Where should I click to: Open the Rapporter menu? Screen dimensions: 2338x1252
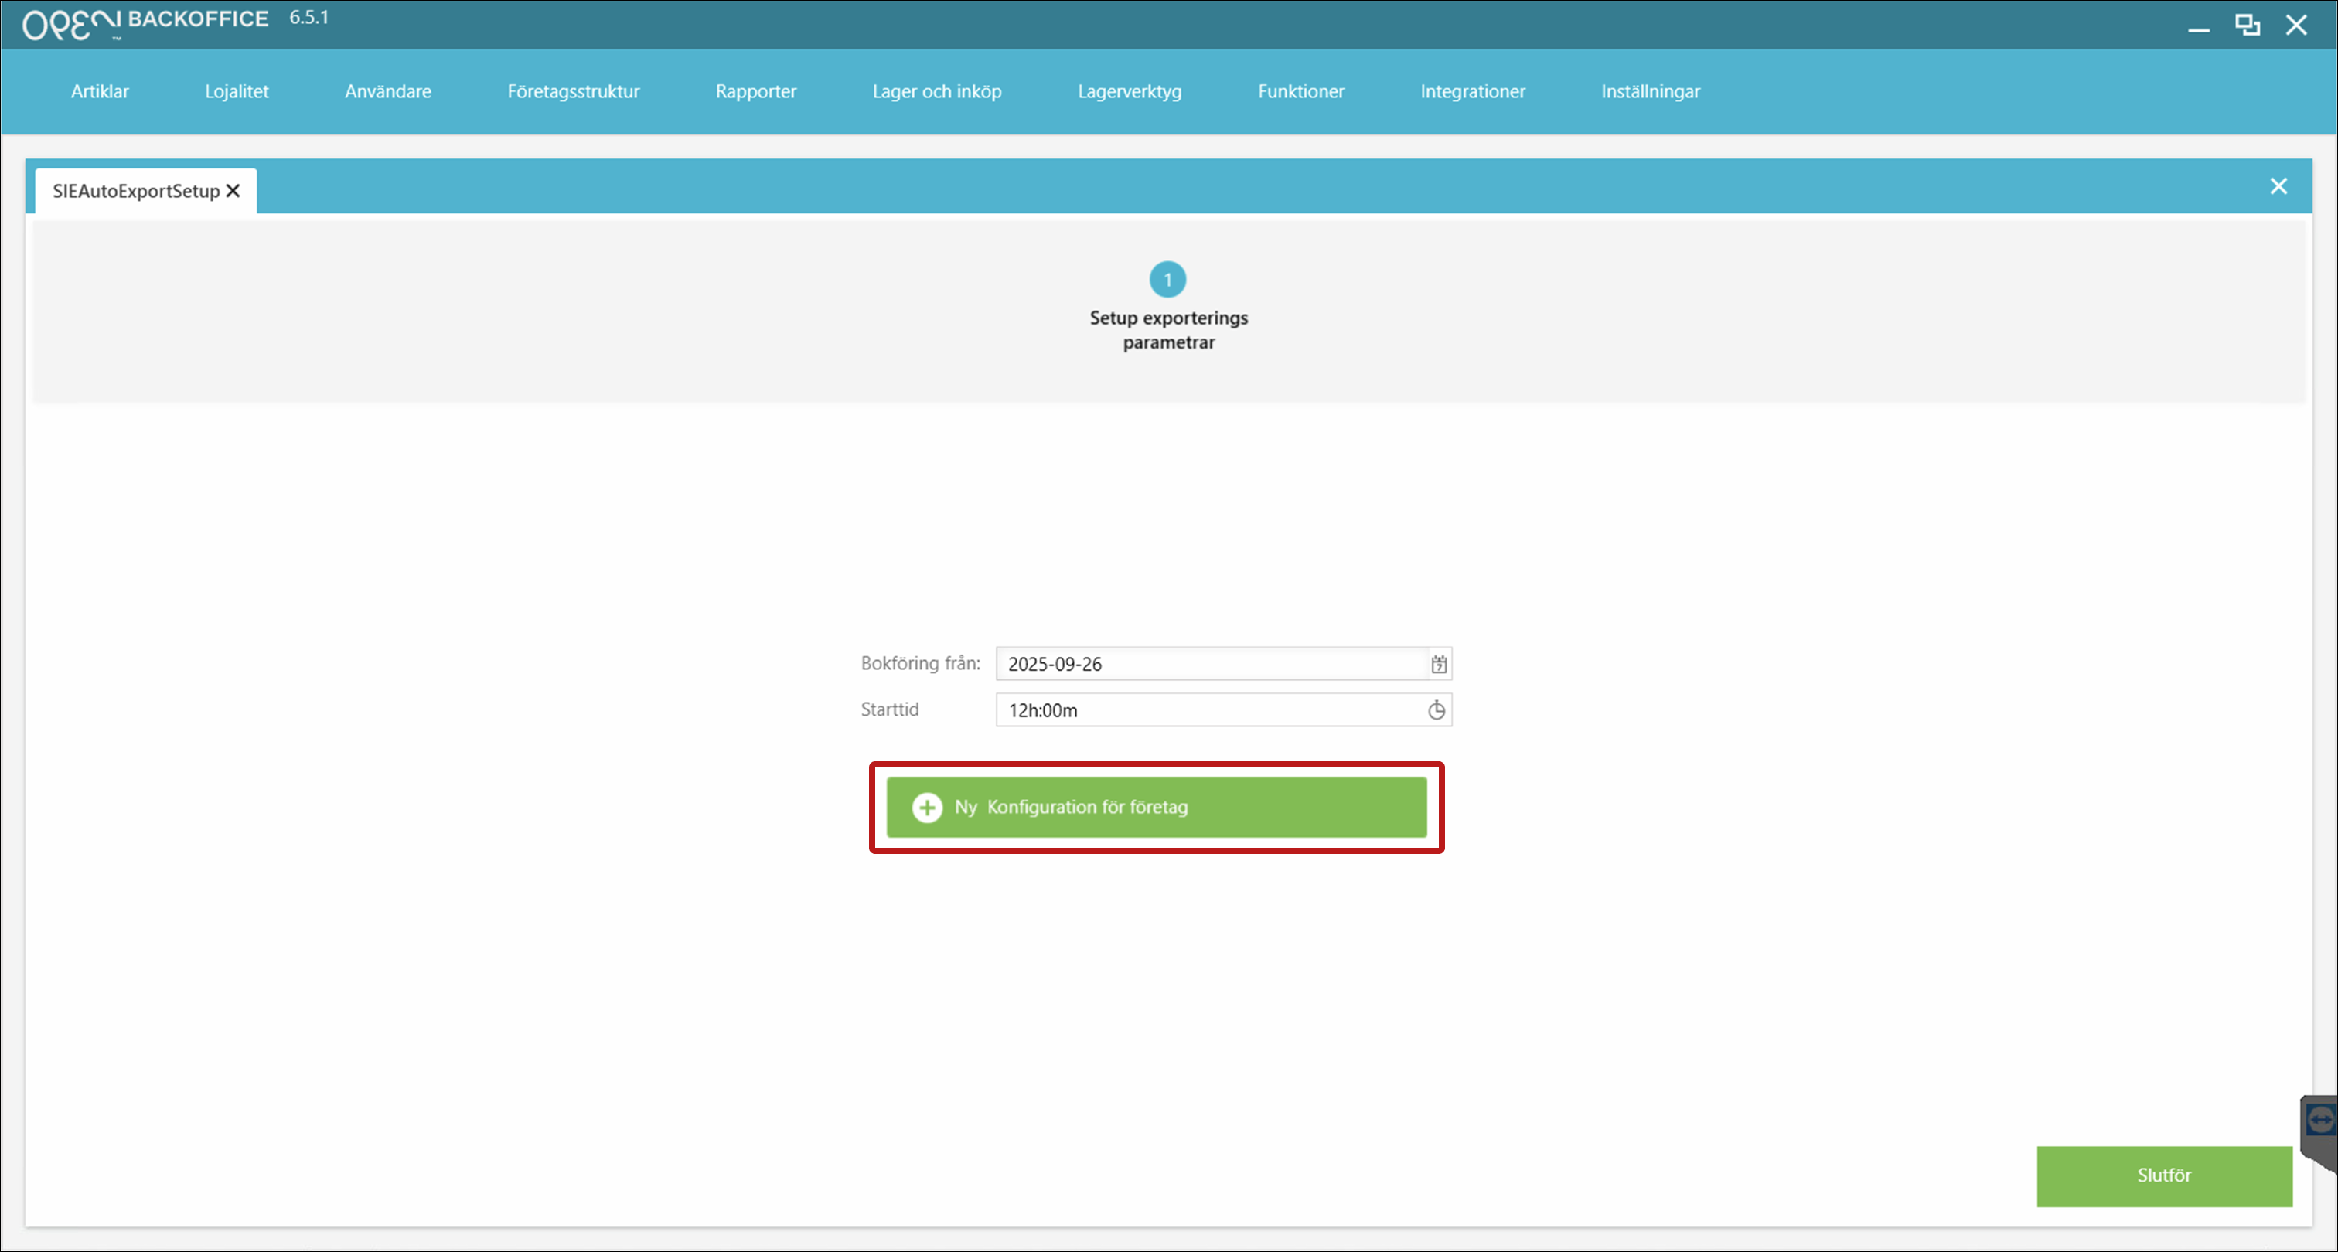pos(755,92)
